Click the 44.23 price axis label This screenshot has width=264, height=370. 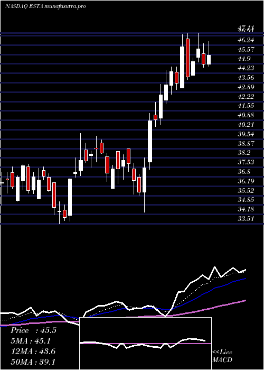(x=246, y=68)
